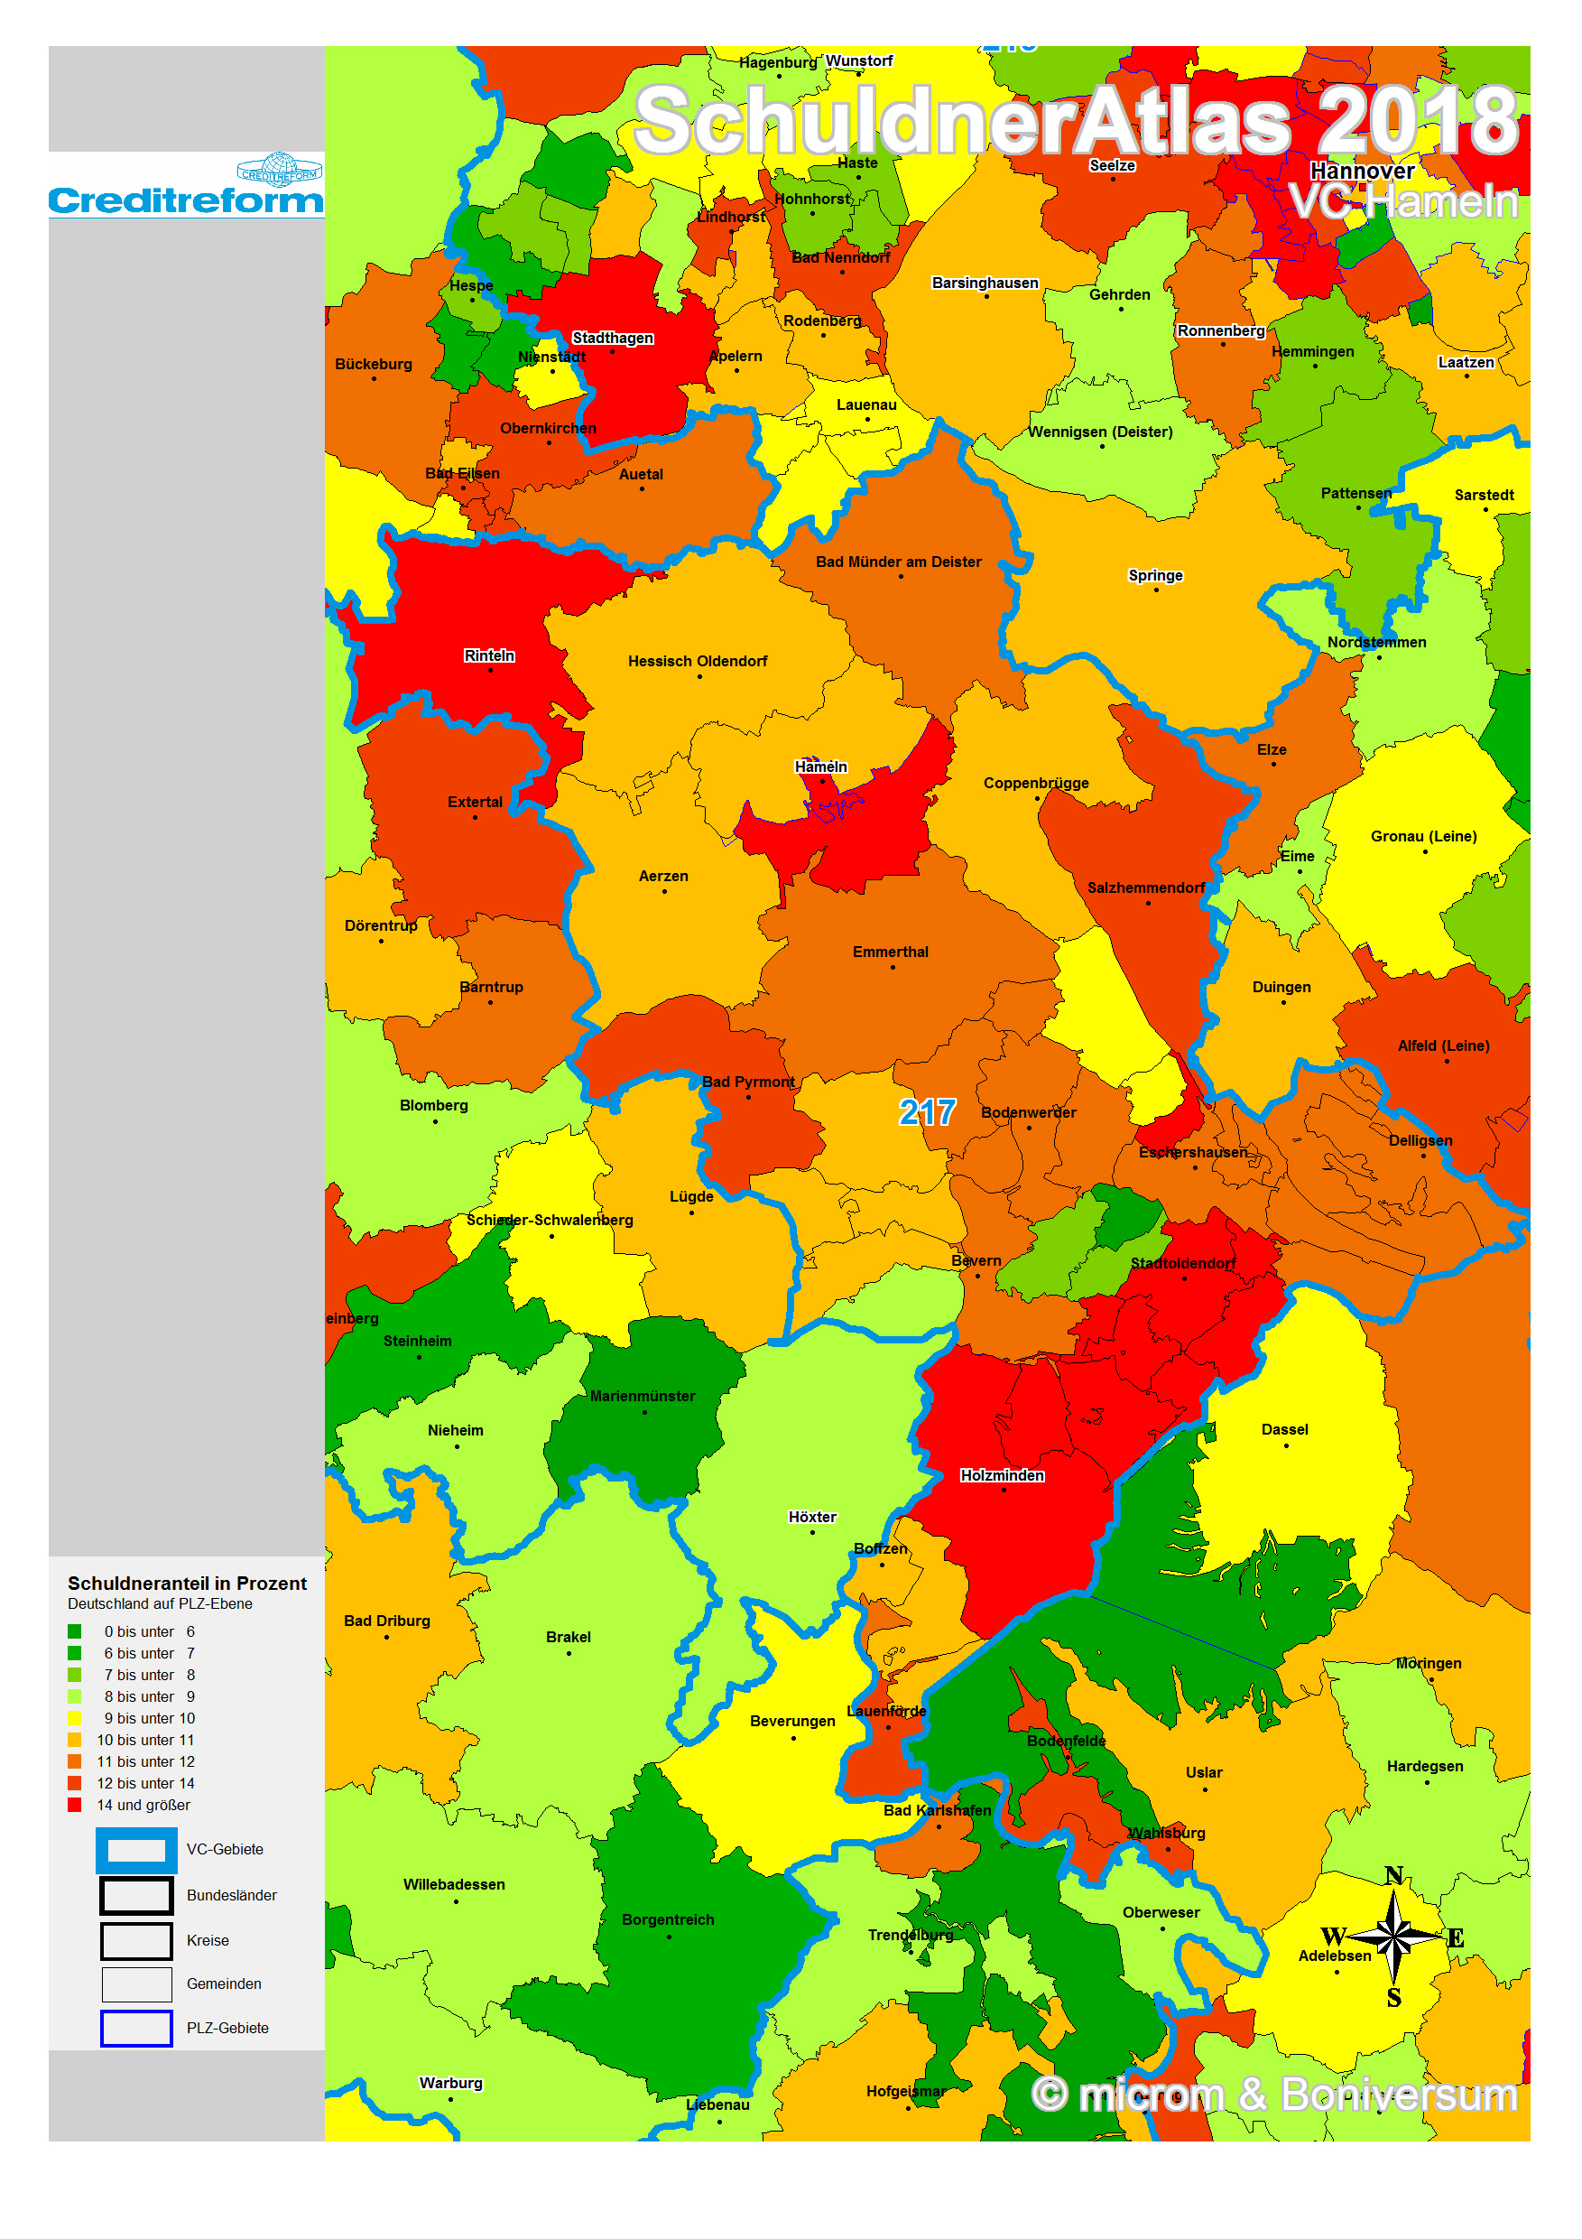Click the Bundesländer legend box
This screenshot has width=1582, height=2239.
coord(136,1896)
